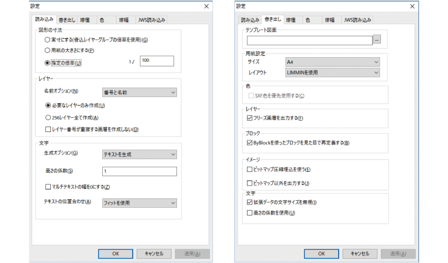Click キャンセル in the left settings dialog

point(154,254)
